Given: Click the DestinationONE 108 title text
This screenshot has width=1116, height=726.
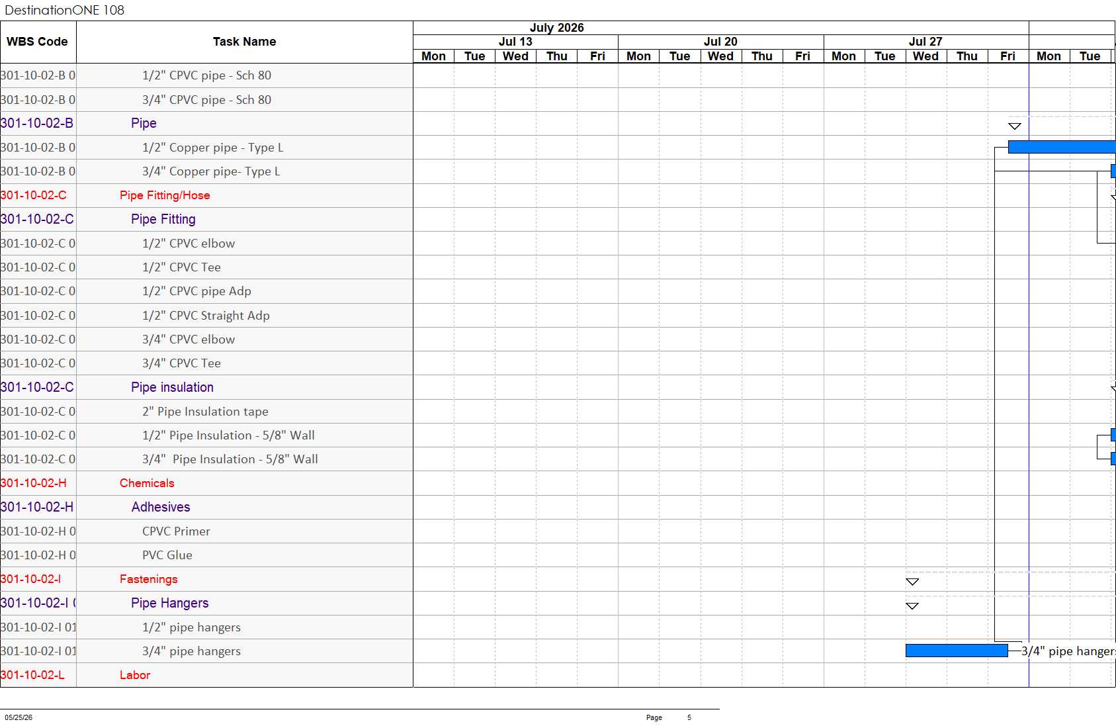Looking at the screenshot, I should pyautogui.click(x=65, y=10).
